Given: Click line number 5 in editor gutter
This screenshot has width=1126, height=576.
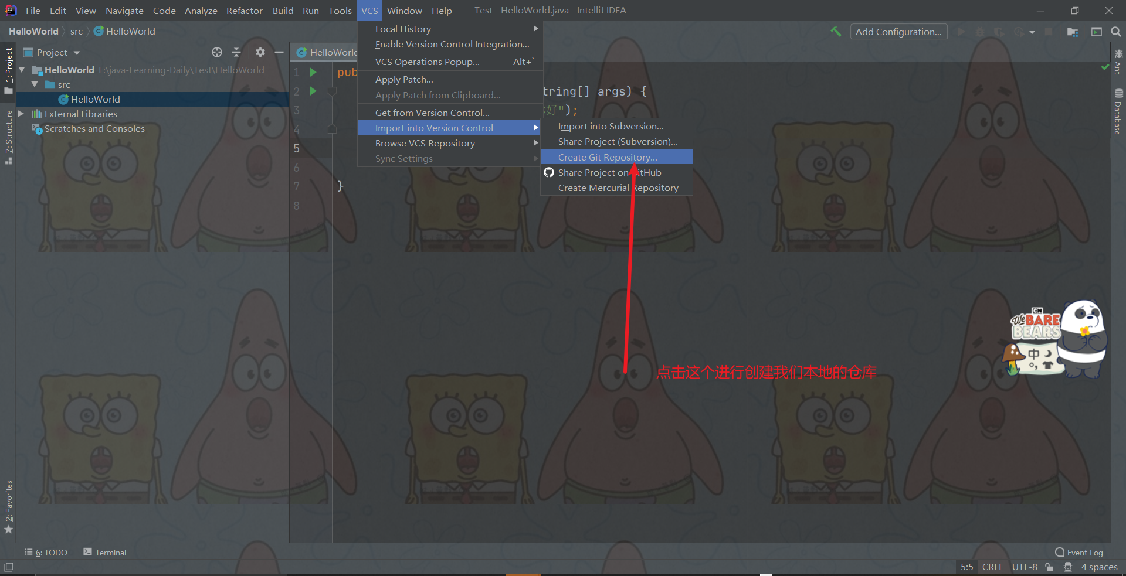Looking at the screenshot, I should click(x=296, y=148).
